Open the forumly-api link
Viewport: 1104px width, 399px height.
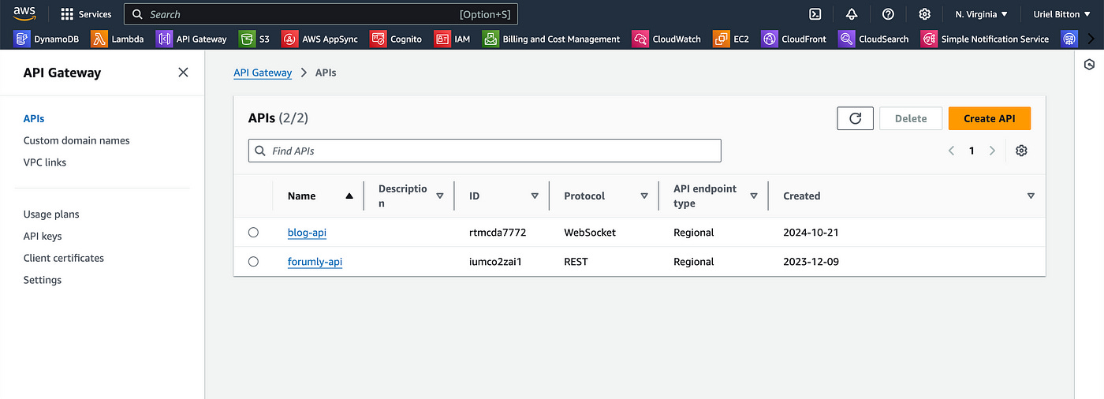(x=315, y=262)
